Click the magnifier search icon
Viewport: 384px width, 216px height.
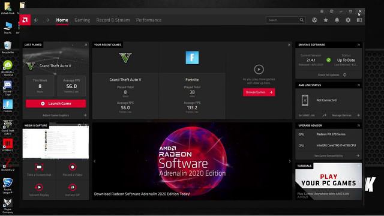click(x=302, y=20)
